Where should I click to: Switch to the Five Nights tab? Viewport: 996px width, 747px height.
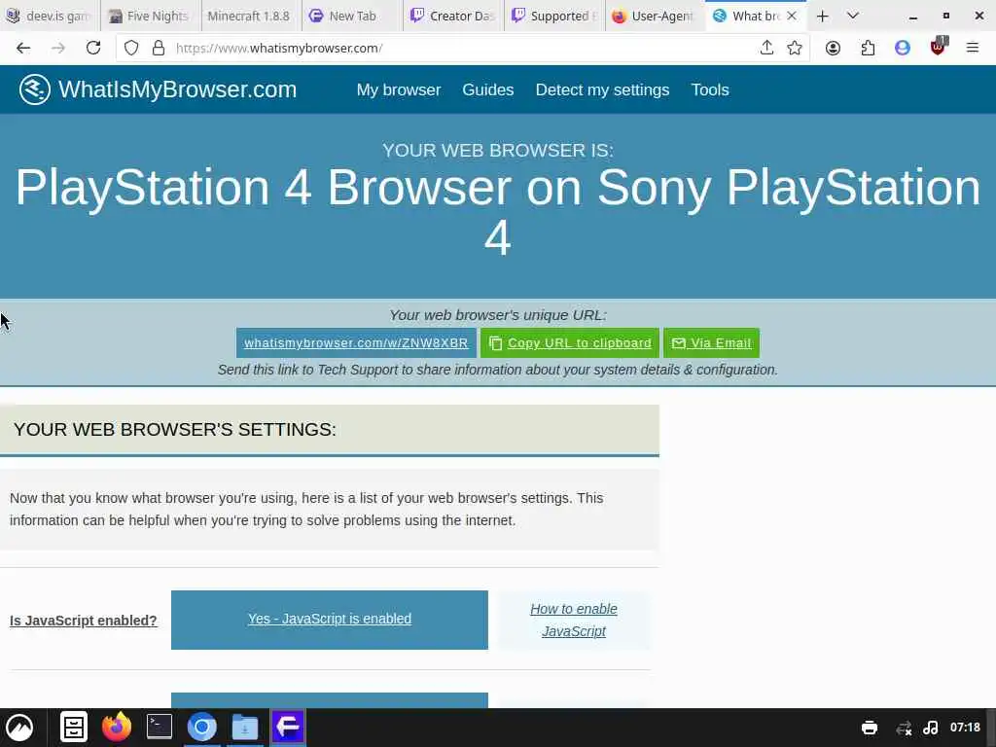[151, 16]
